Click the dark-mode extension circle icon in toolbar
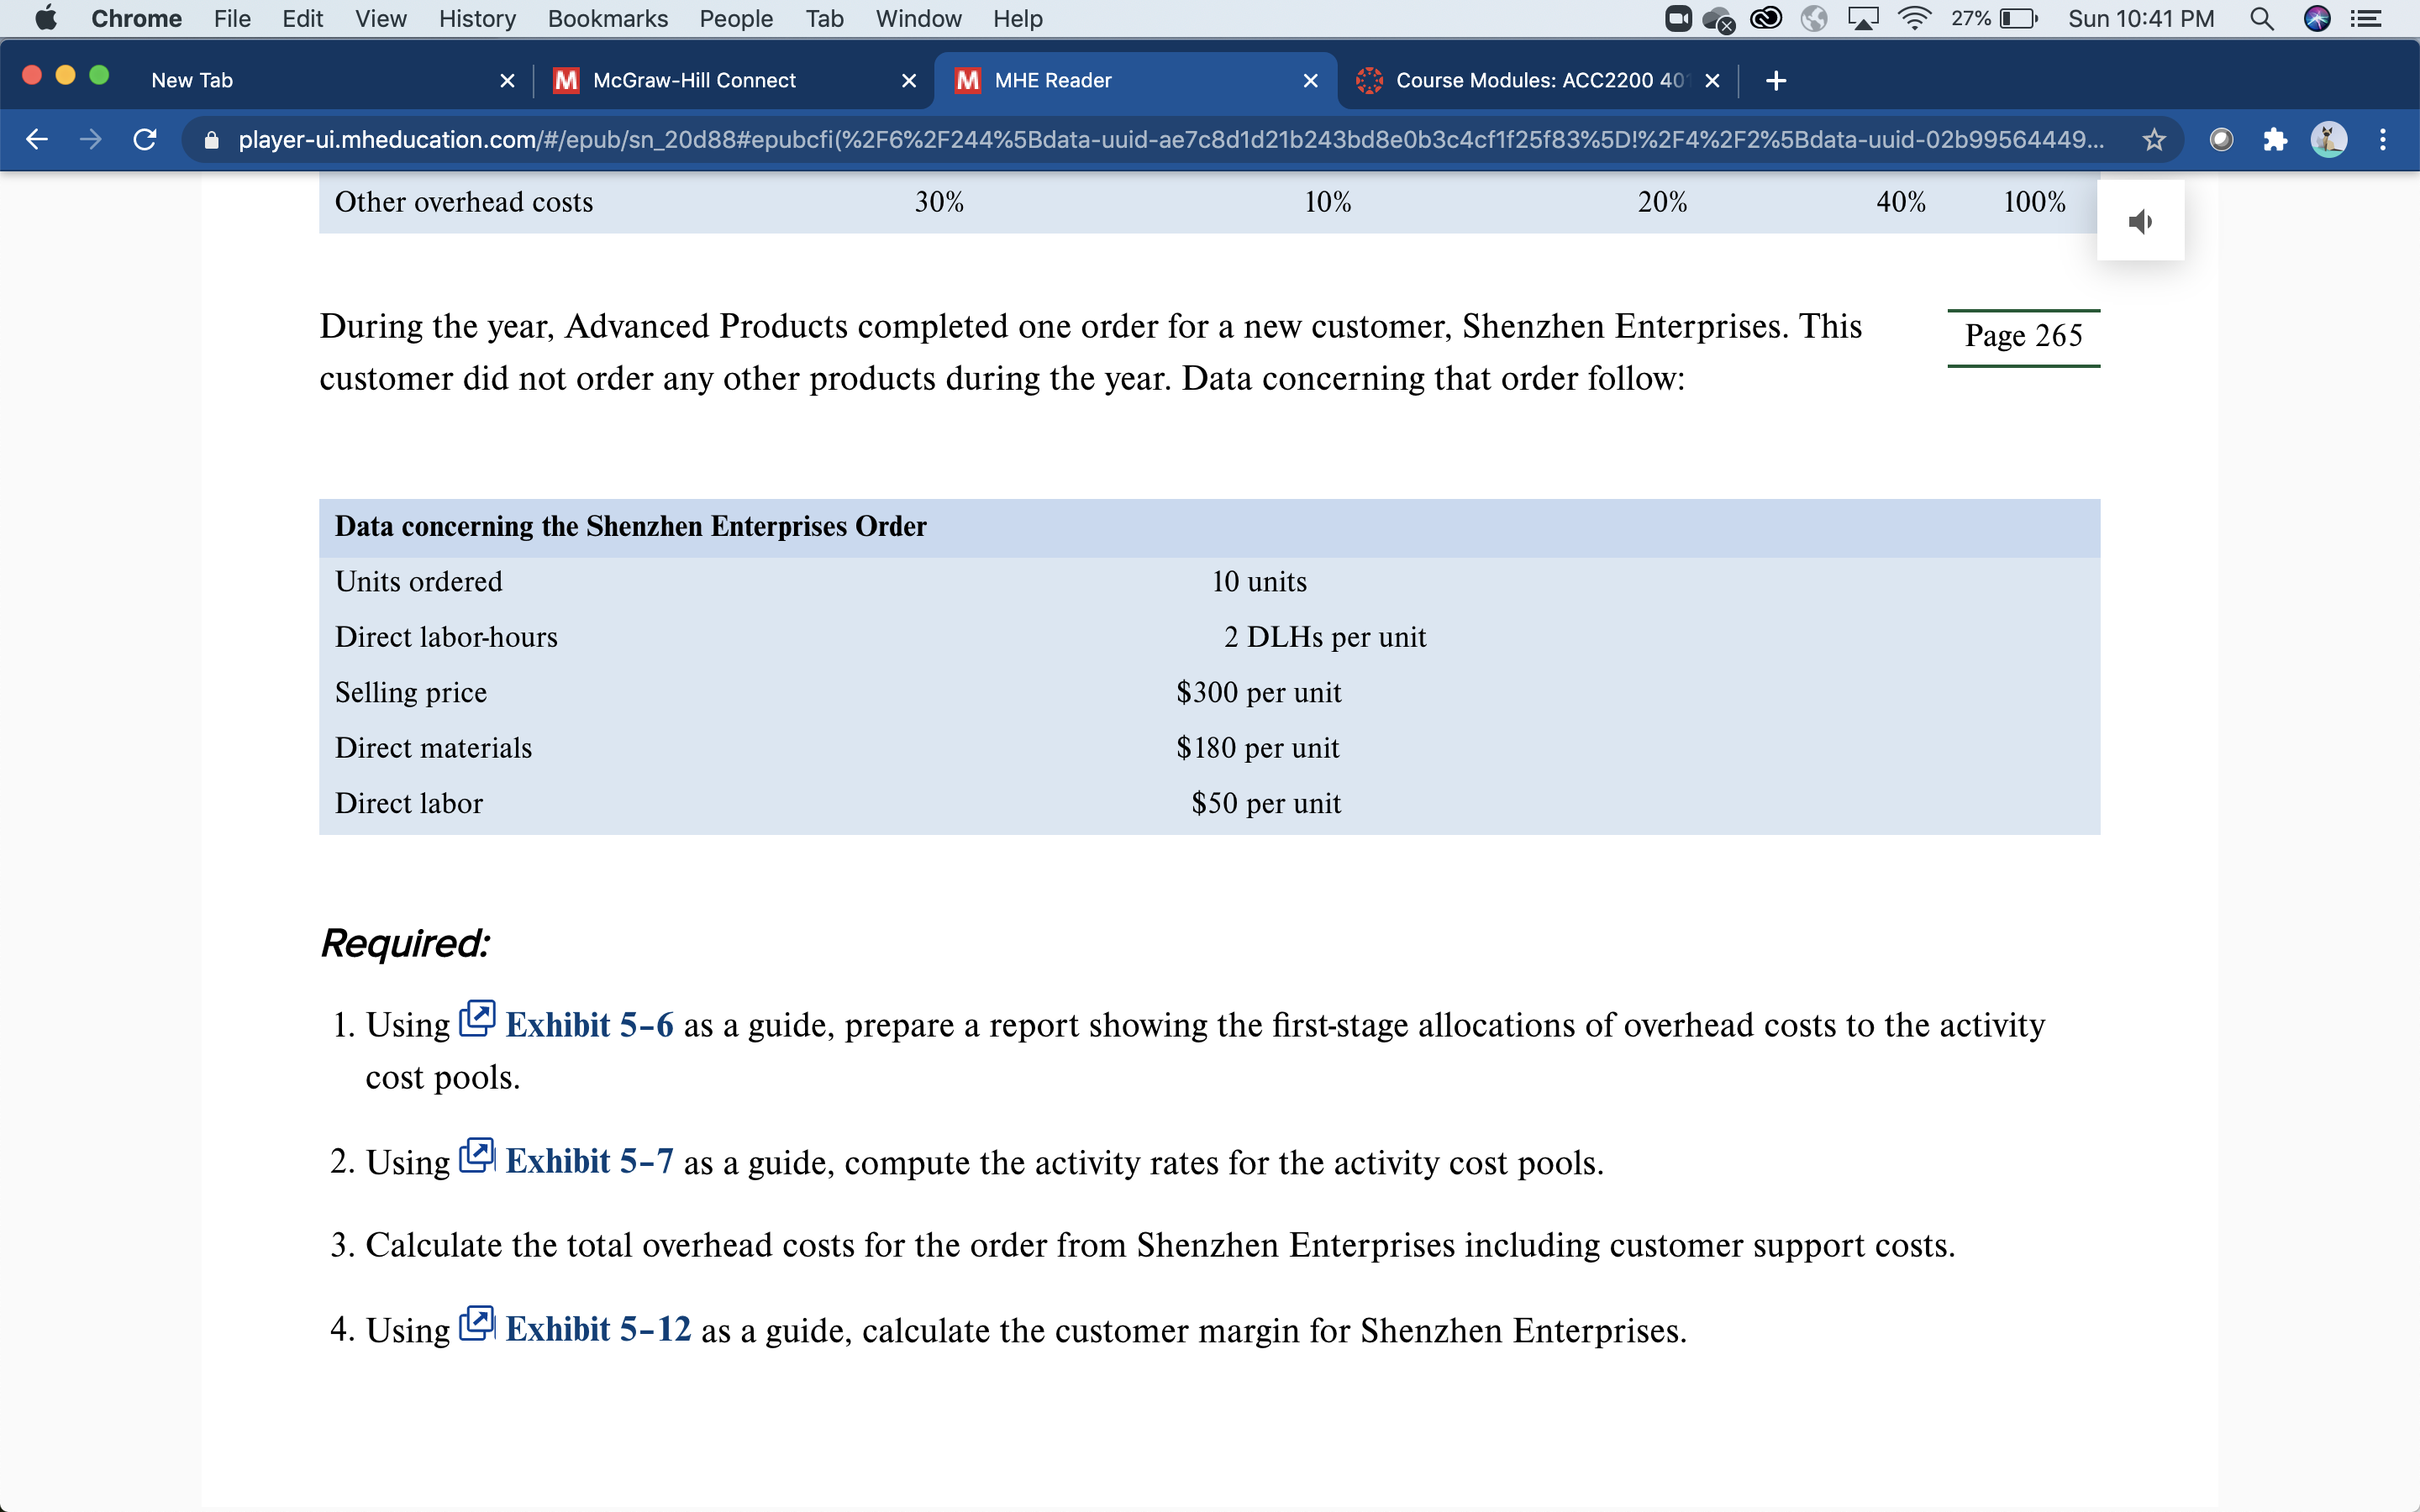The width and height of the screenshot is (2420, 1512). coord(2222,139)
